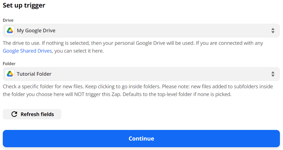Click the circular refresh arrow icon
283x150 pixels.
(x=14, y=114)
